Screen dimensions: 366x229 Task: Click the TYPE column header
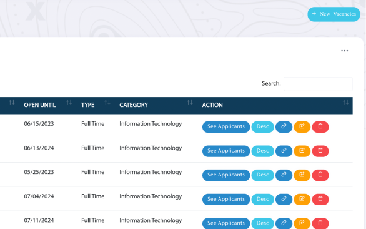click(88, 105)
